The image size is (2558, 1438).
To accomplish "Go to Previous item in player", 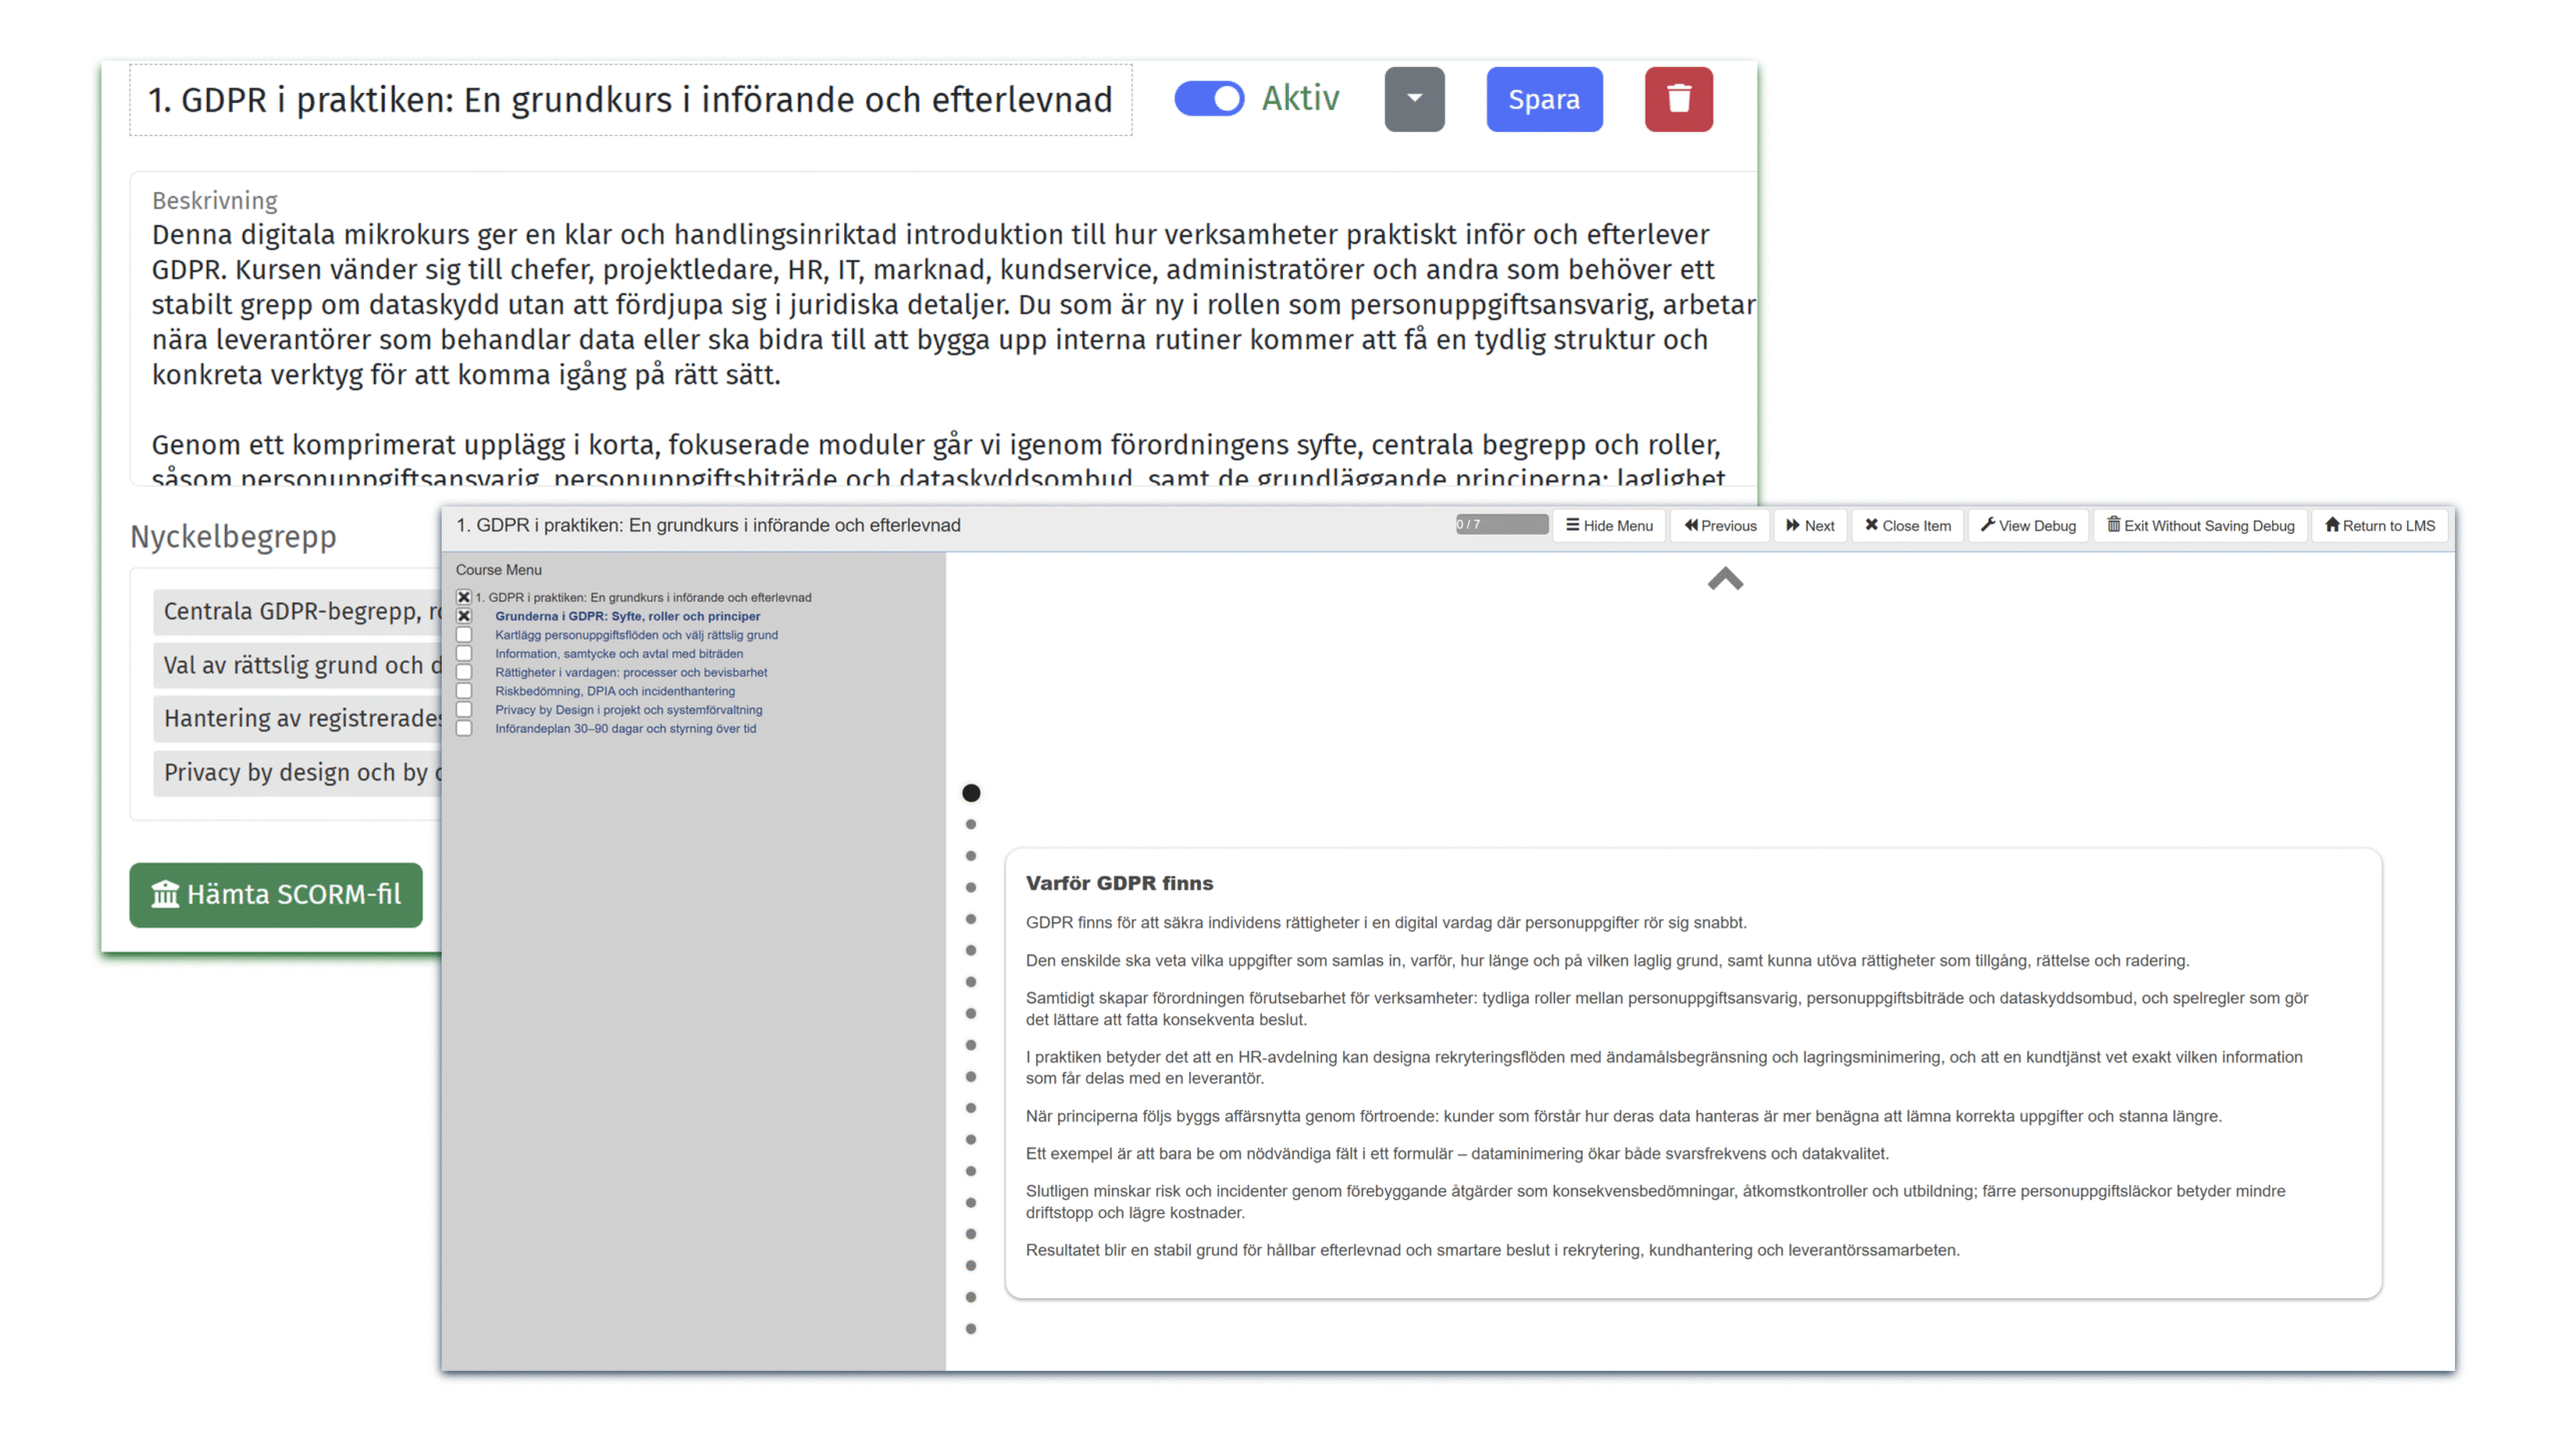I will tap(1721, 526).
